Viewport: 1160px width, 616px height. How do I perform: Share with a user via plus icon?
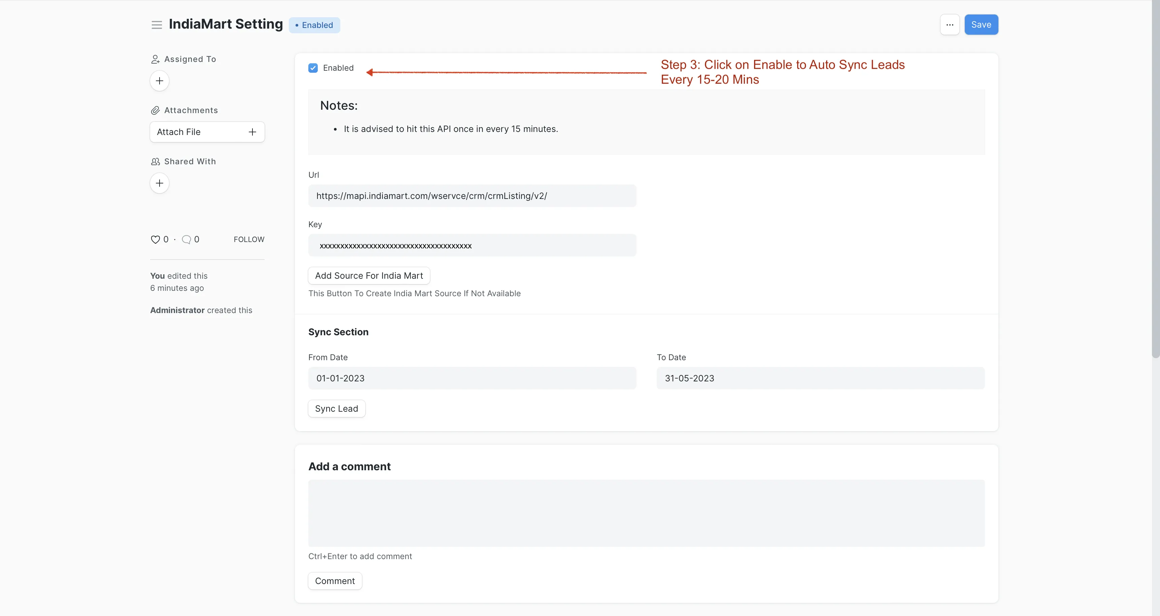coord(160,183)
